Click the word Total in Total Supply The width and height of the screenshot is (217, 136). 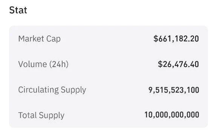(28, 115)
